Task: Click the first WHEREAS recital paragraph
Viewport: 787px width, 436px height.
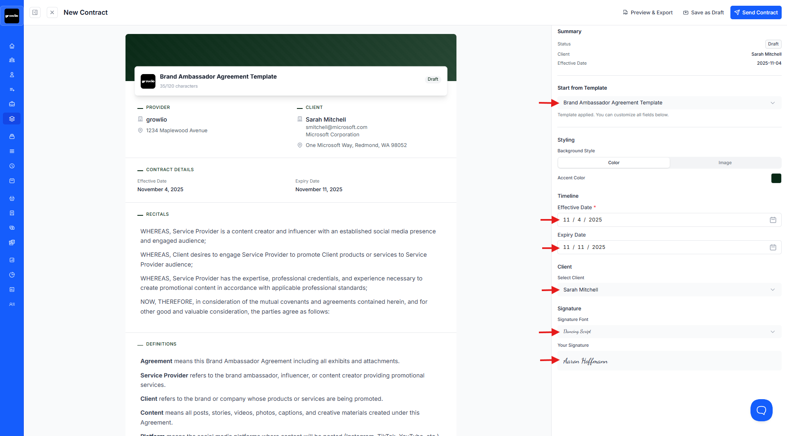Action: (x=288, y=236)
